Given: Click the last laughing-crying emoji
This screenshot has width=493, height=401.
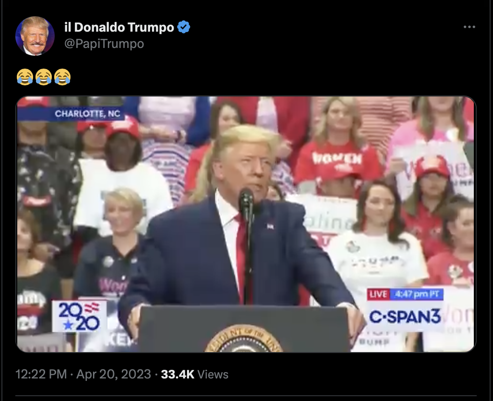Looking at the screenshot, I should (62, 77).
